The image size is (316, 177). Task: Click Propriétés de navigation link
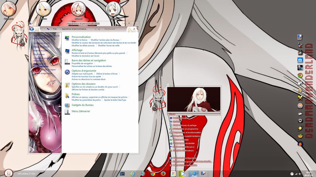(82, 63)
